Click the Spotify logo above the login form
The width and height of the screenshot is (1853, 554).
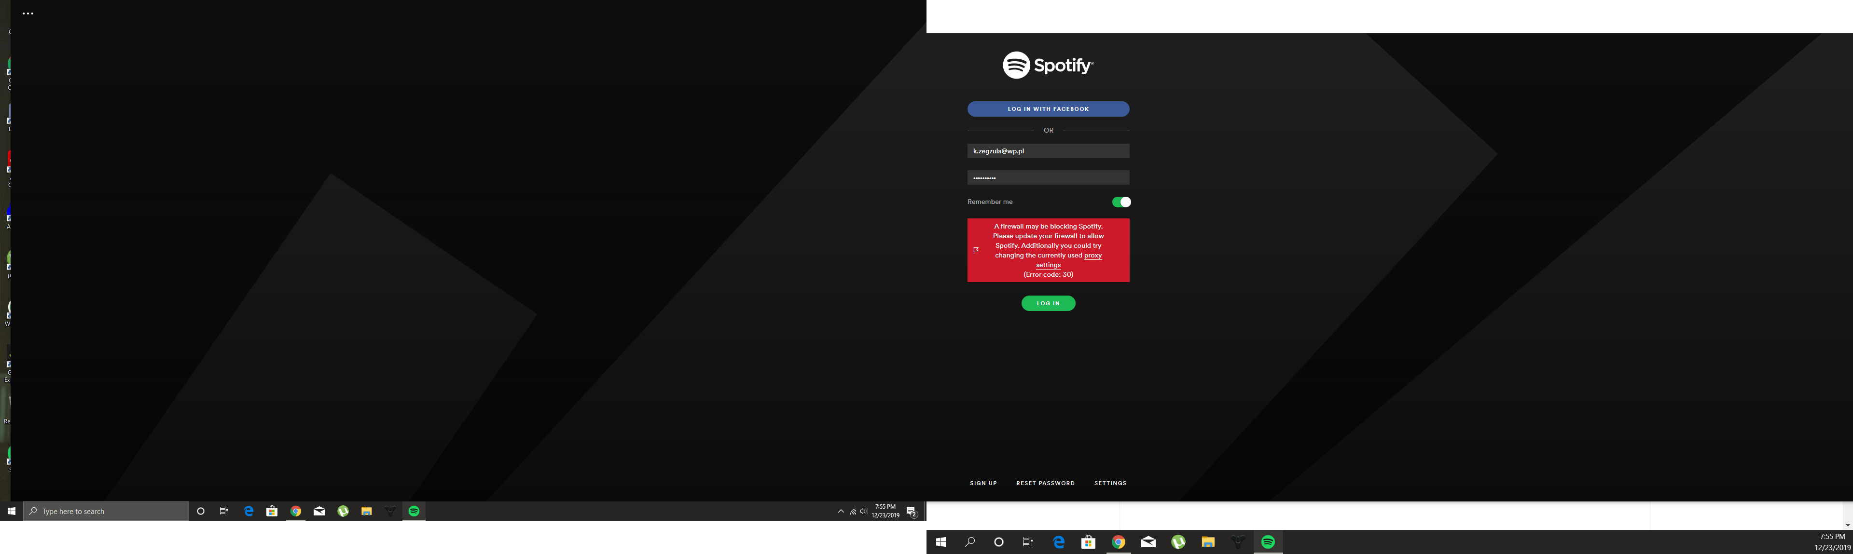1048,66
